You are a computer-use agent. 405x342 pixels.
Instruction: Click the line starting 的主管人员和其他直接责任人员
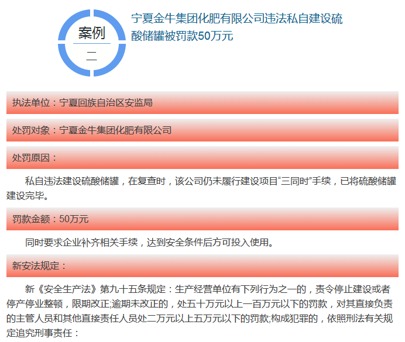tap(200, 319)
